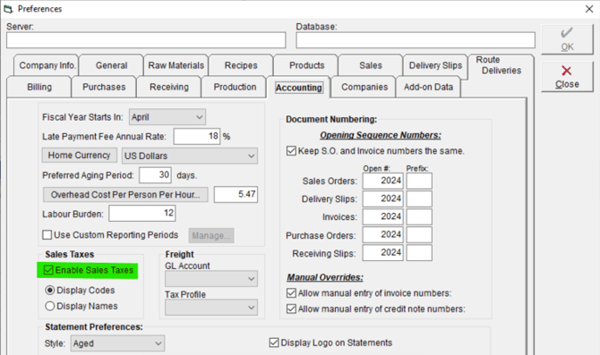Select Display Codes radio button

[x=50, y=290]
